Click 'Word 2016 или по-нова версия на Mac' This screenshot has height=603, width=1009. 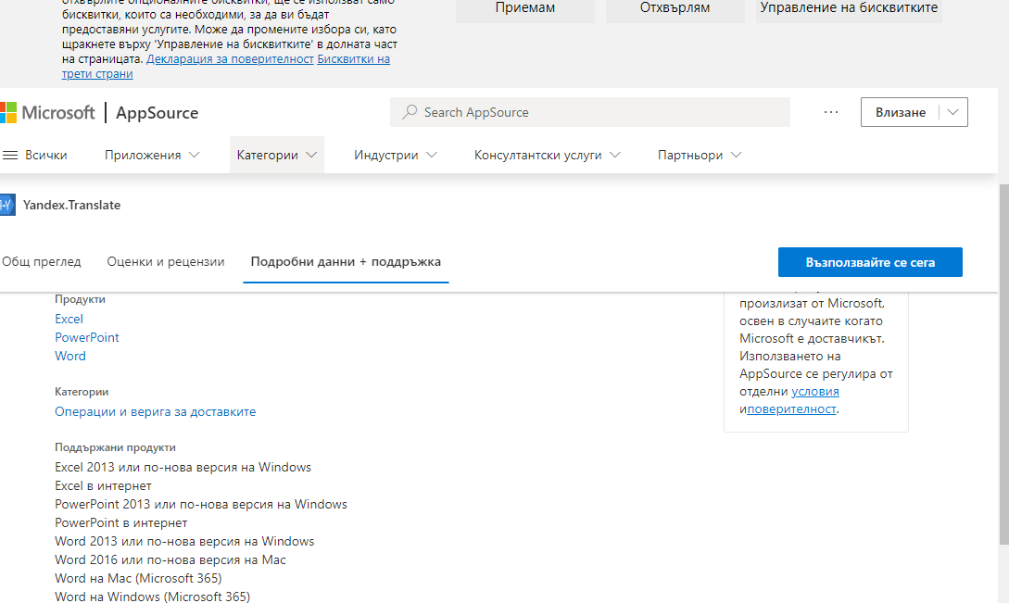(x=170, y=559)
